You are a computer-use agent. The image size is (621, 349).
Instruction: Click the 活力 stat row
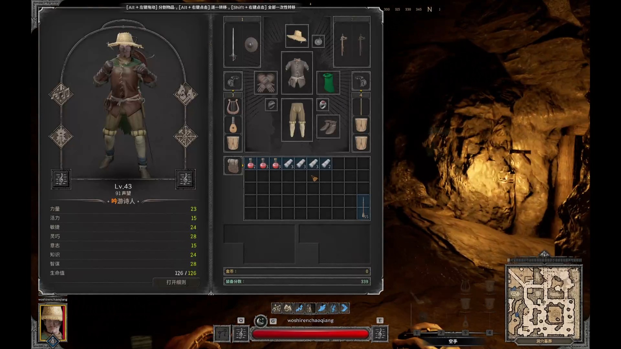pyautogui.click(x=123, y=218)
